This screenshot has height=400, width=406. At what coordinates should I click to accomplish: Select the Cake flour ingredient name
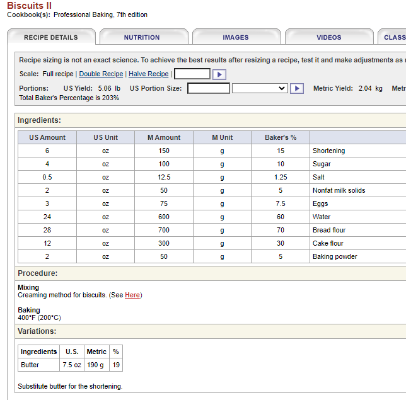click(328, 243)
